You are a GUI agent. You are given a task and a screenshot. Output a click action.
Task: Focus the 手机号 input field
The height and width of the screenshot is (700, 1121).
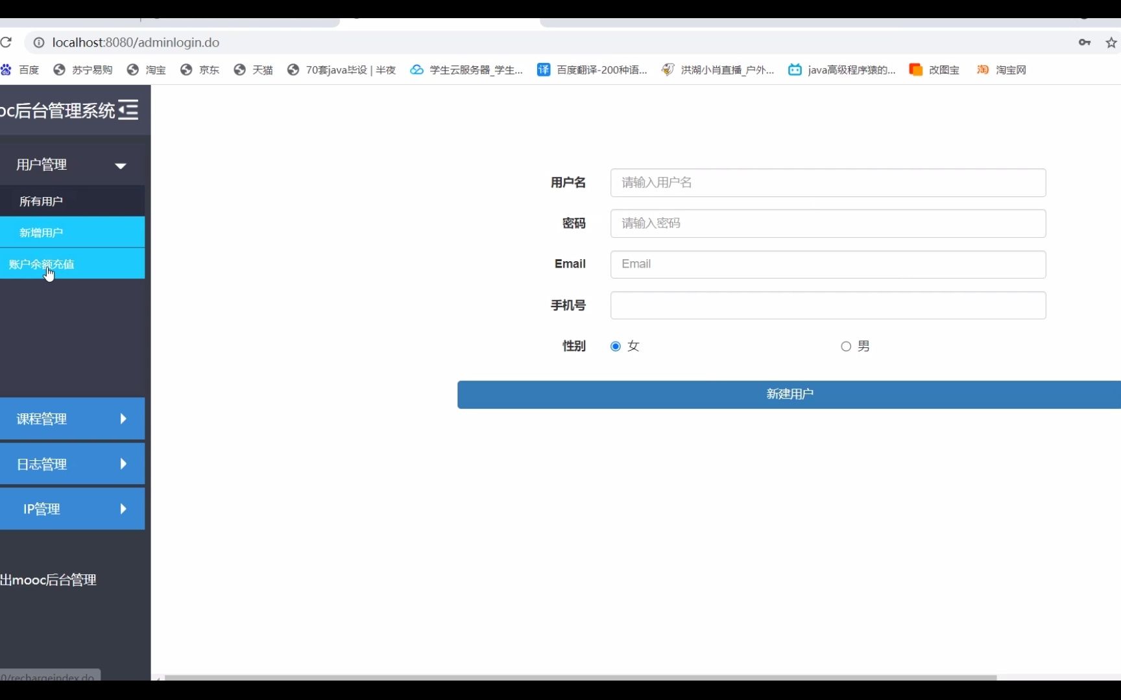tap(828, 305)
